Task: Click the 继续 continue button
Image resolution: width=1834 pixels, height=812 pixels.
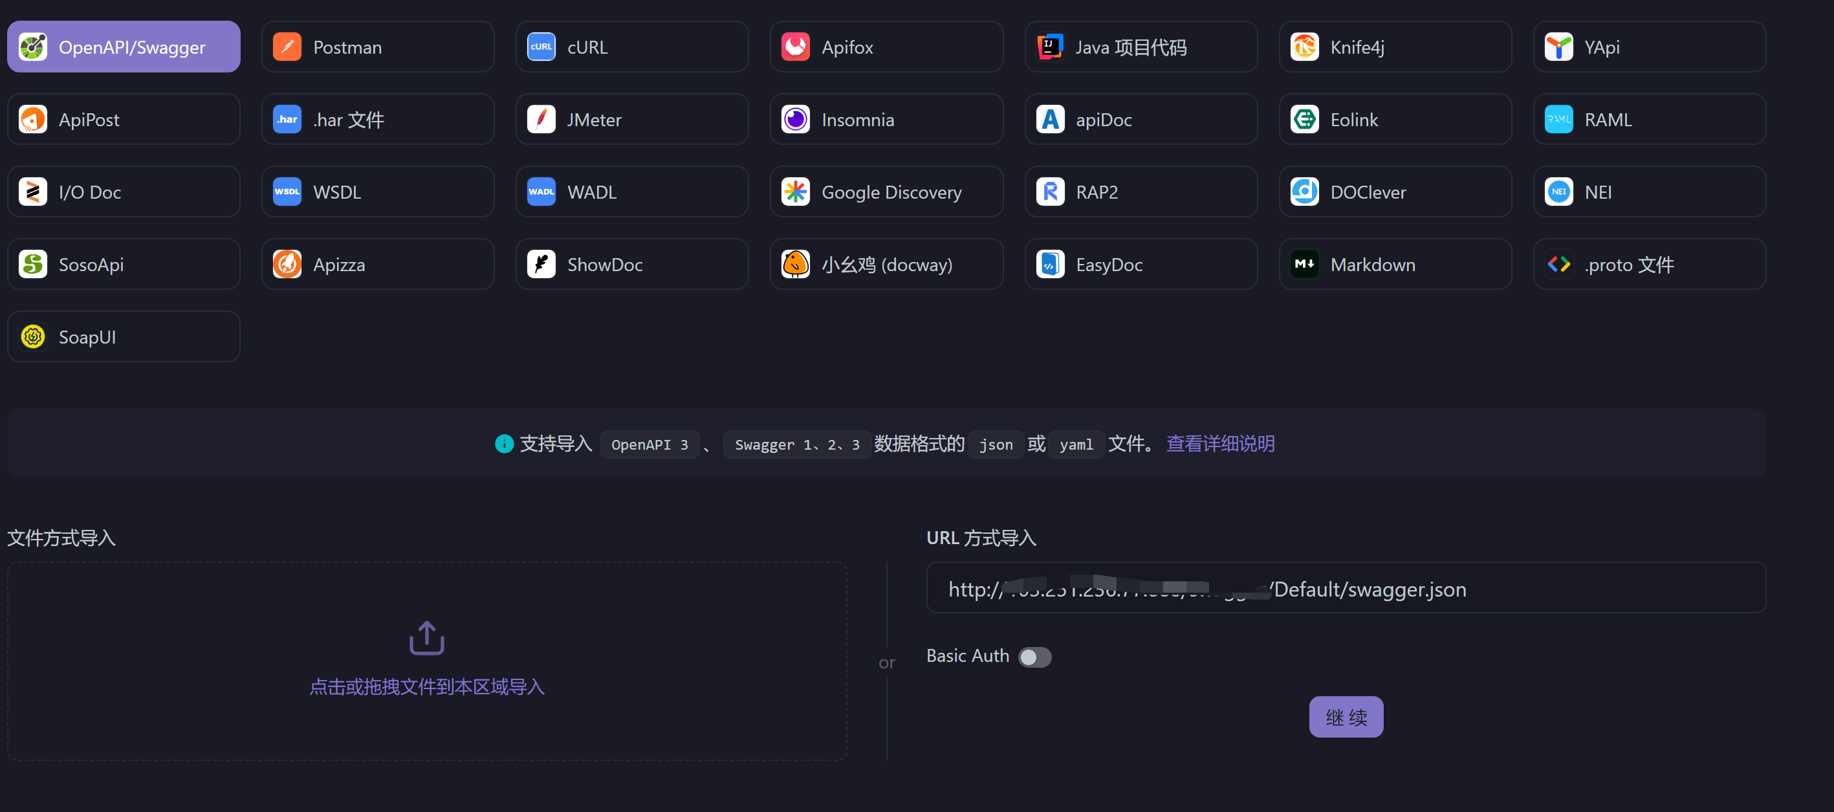Action: (1346, 718)
